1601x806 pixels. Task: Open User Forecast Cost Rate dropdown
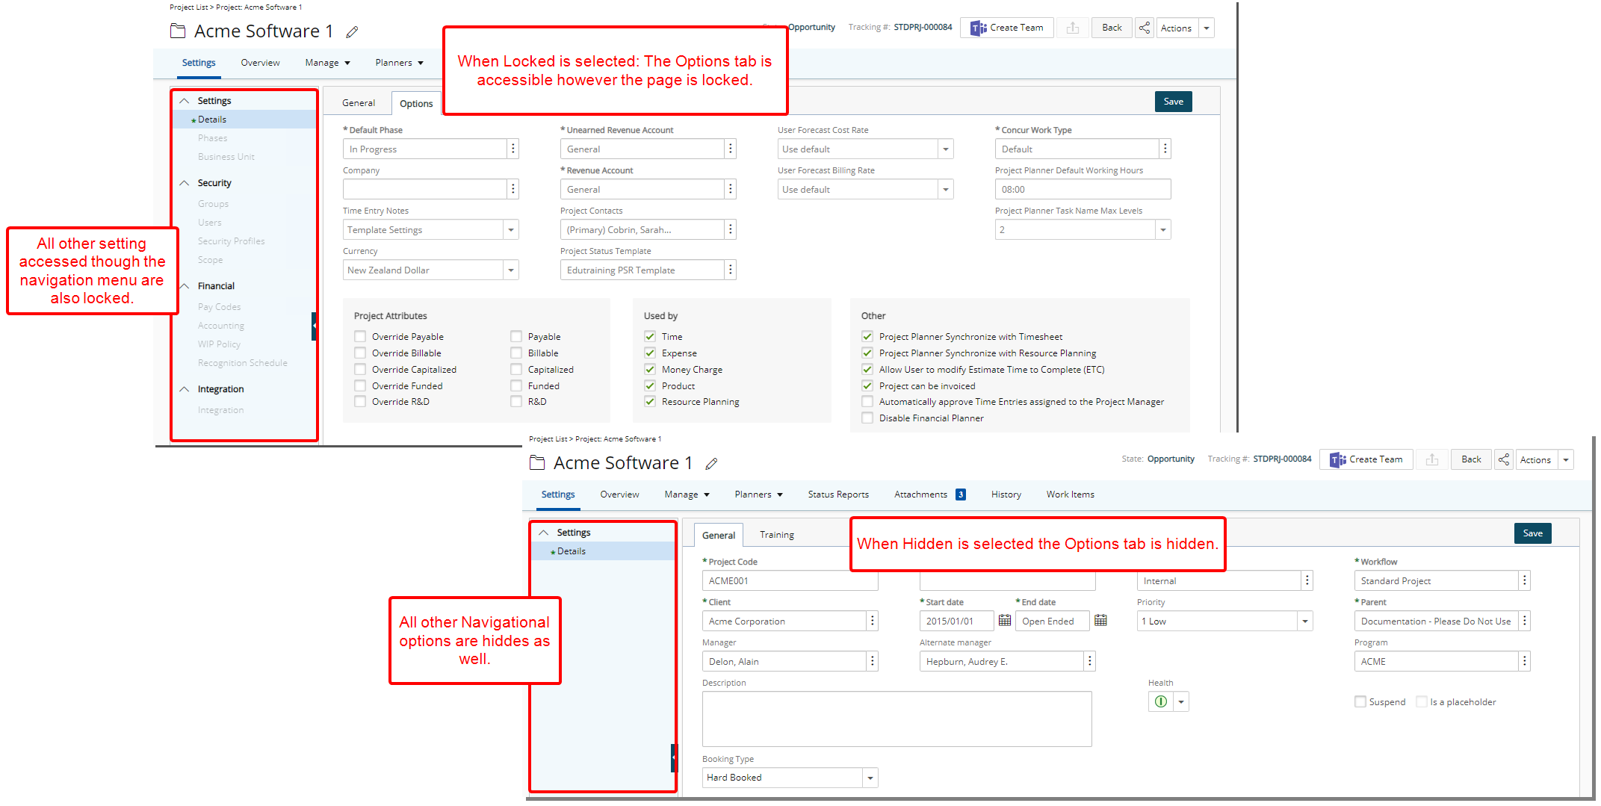pos(946,149)
